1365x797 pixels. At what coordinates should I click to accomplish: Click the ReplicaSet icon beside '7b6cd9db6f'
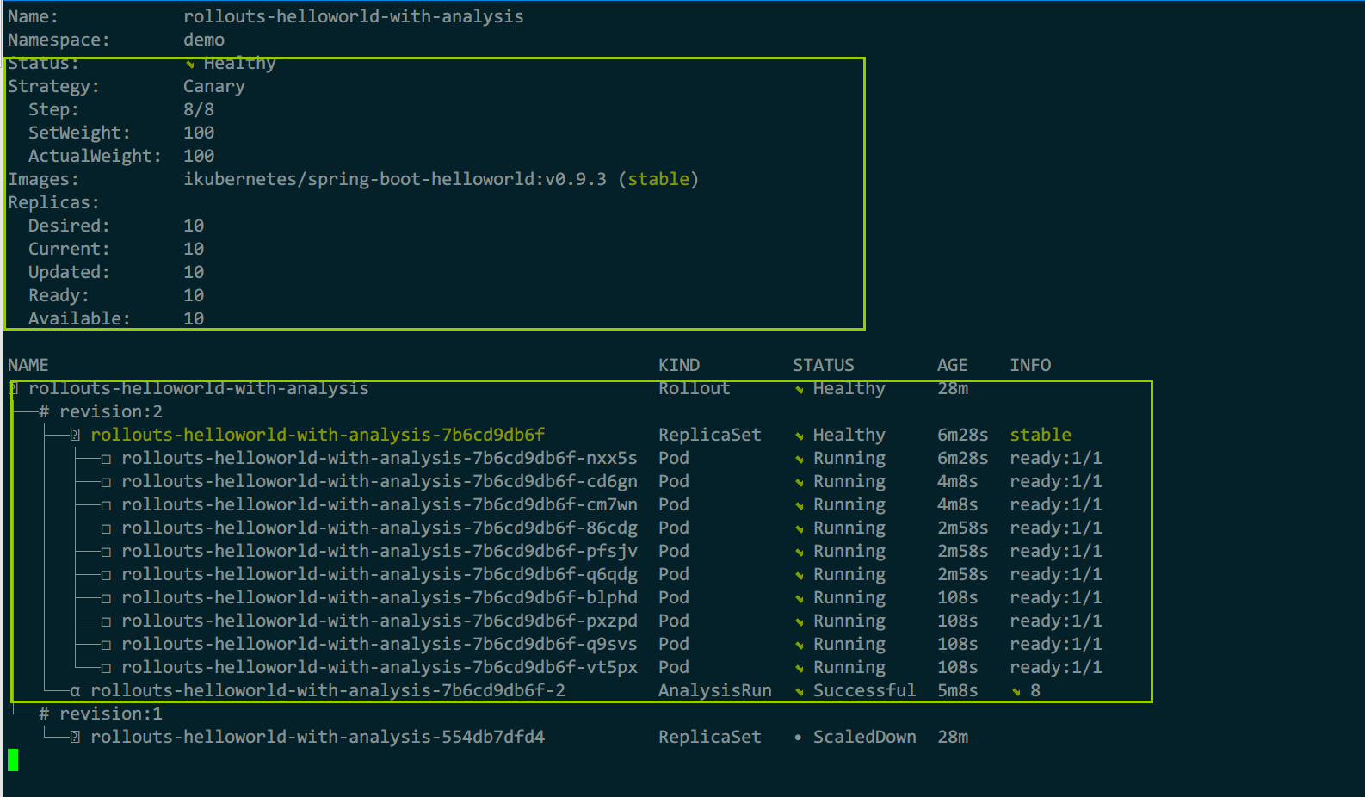[75, 435]
